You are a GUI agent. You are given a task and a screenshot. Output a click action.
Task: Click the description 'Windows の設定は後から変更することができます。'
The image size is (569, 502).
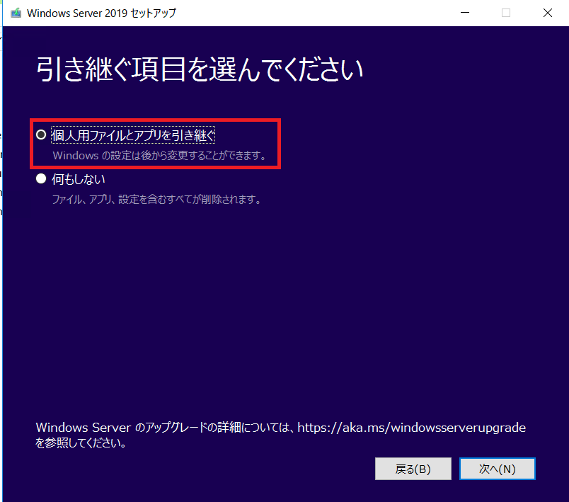[x=160, y=155]
